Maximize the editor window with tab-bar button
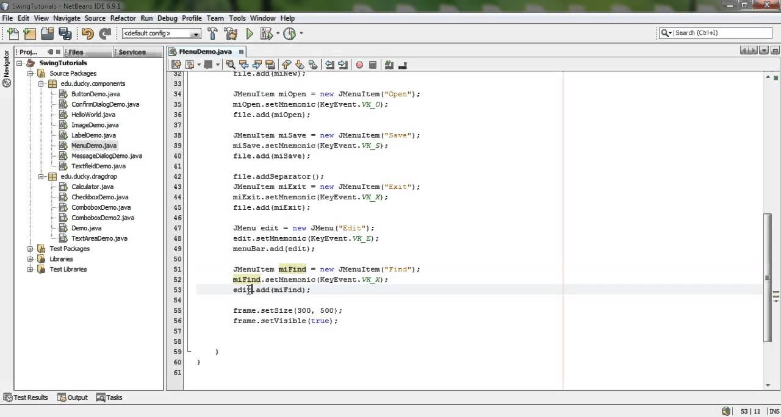The width and height of the screenshot is (781, 417). pyautogui.click(x=774, y=52)
